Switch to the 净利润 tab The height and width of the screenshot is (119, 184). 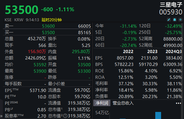(102, 103)
